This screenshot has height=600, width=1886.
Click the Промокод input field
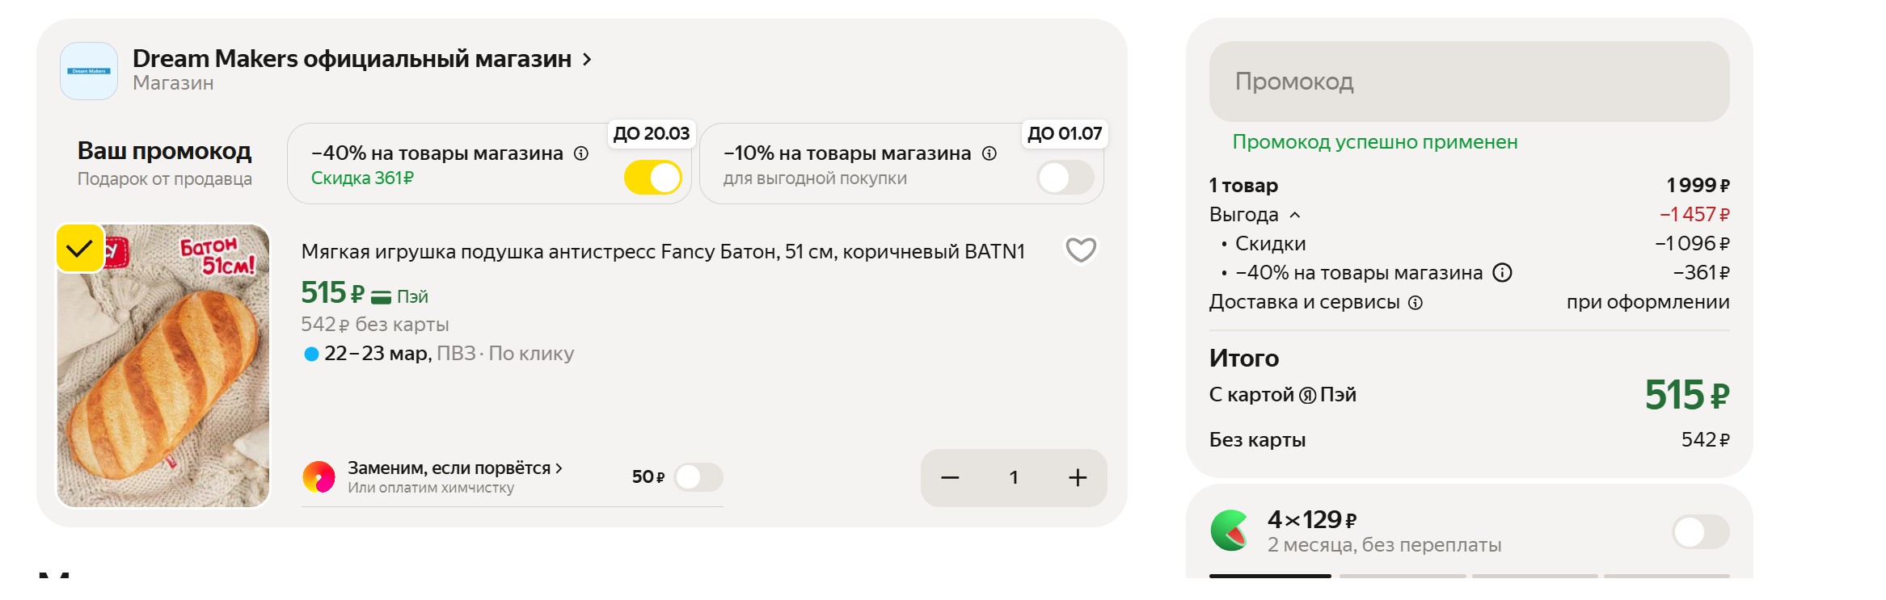1468,82
